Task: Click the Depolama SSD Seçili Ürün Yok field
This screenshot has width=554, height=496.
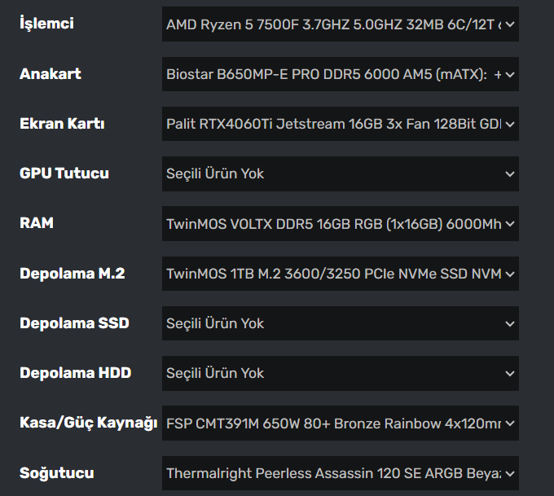Action: tap(334, 323)
